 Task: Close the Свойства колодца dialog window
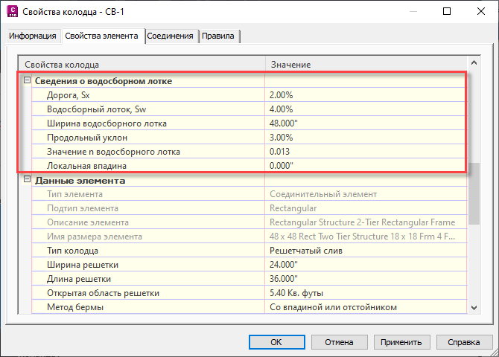[x=480, y=11]
